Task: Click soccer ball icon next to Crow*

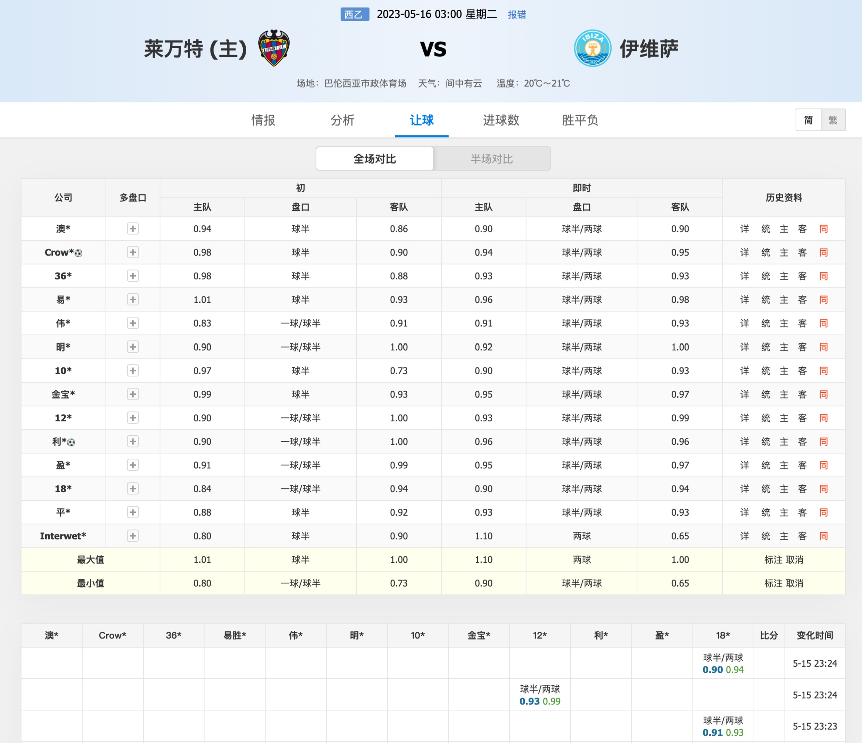Action: pos(78,253)
